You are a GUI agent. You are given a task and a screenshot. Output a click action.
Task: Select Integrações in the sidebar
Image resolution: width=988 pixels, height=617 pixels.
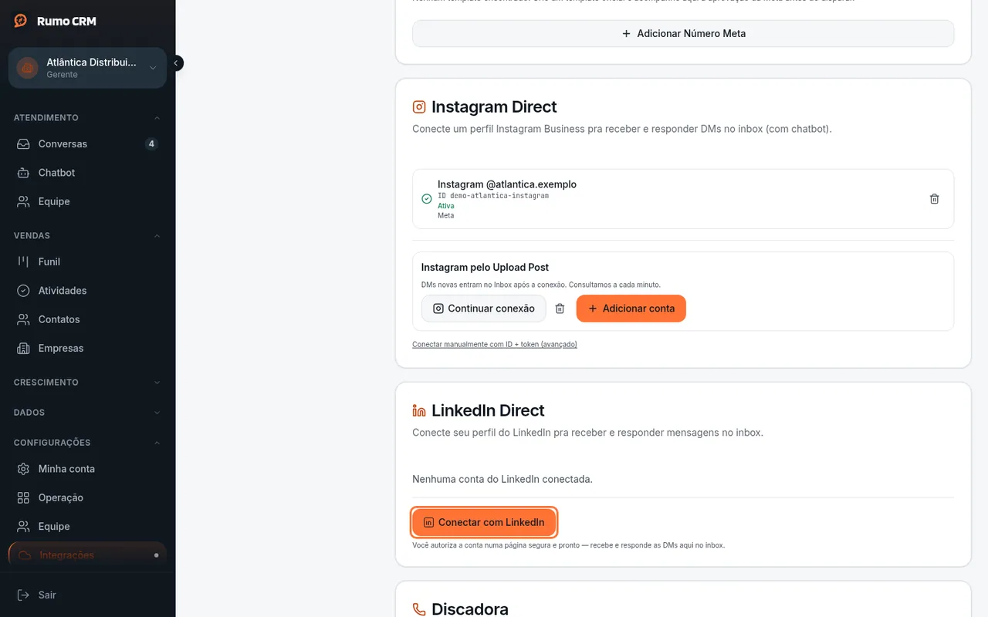[87, 555]
